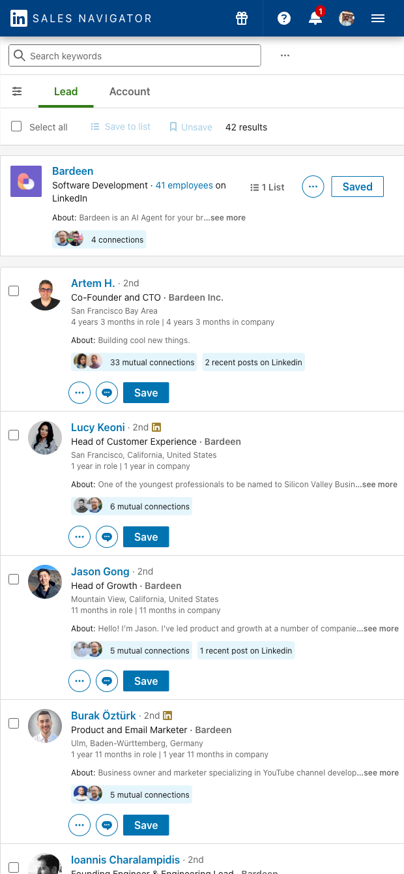Message Lucy Keoni via chat icon
The width and height of the screenshot is (404, 874).
107,537
